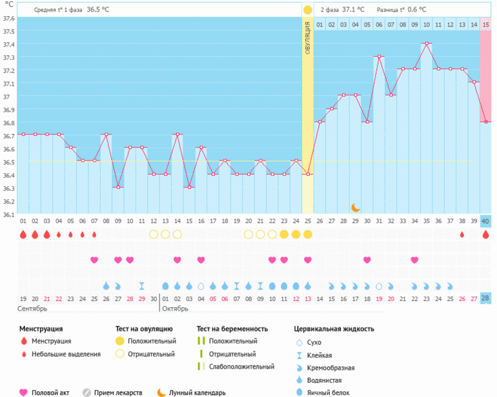Click the sticky cervical fluid icon on day 11
Viewport: 497px width, 397px height.
point(141,286)
